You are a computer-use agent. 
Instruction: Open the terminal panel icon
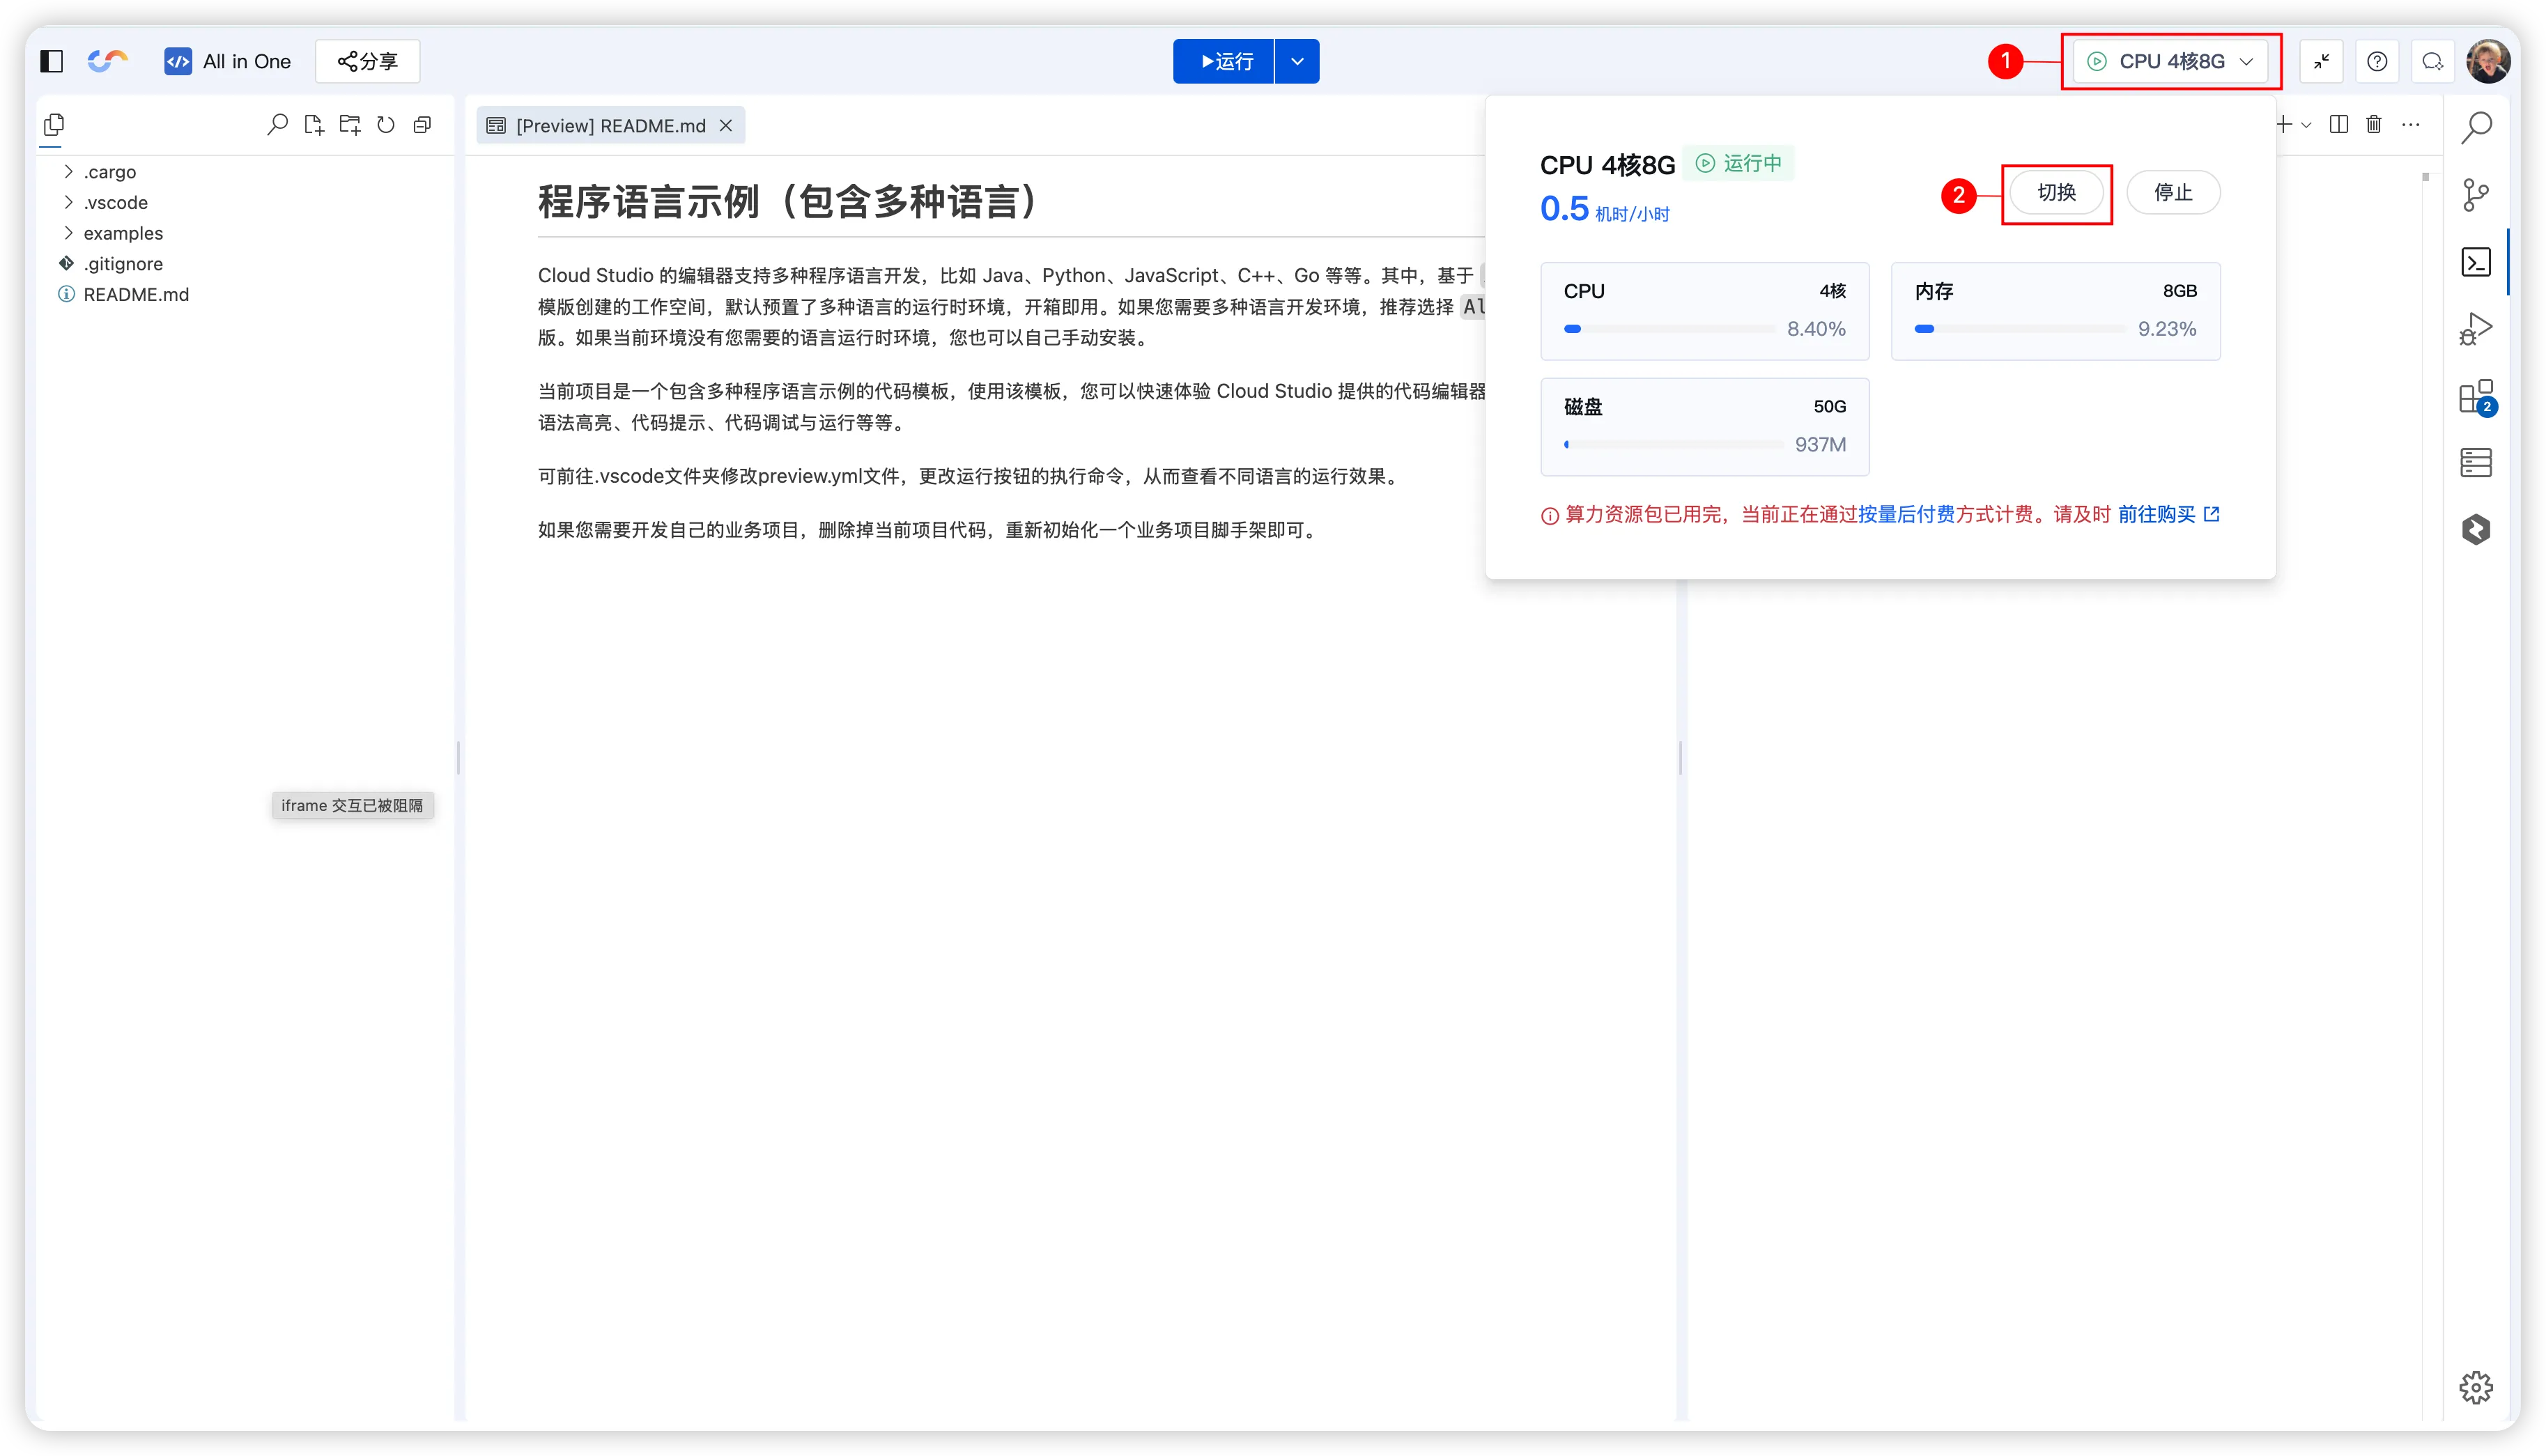(x=2476, y=262)
